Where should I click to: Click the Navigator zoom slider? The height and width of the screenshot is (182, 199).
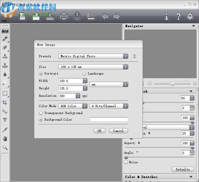[x=172, y=84]
